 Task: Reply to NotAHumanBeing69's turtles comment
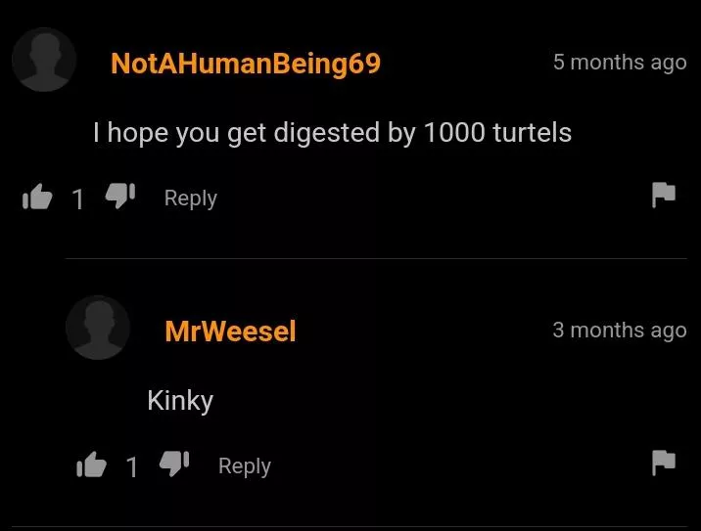pyautogui.click(x=191, y=199)
